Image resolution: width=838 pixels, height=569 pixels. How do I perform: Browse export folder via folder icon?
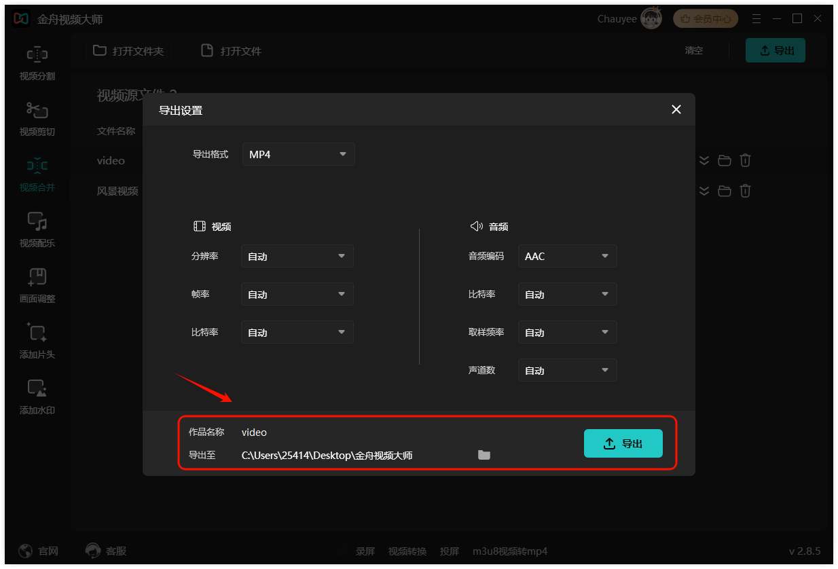click(x=484, y=455)
